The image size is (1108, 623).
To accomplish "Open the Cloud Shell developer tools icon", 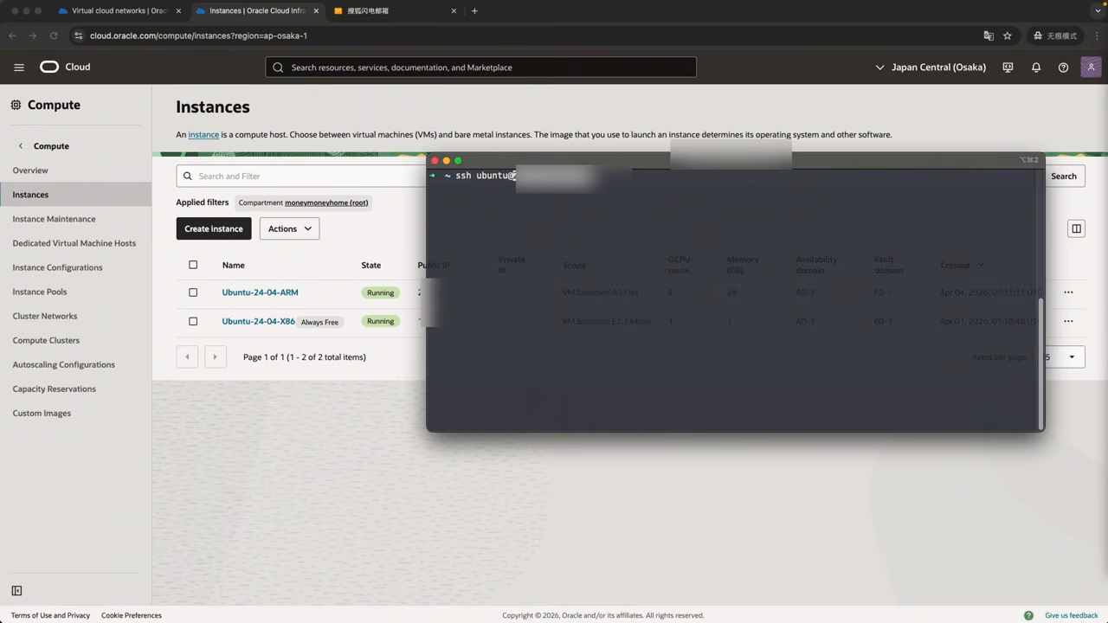I will [1008, 67].
